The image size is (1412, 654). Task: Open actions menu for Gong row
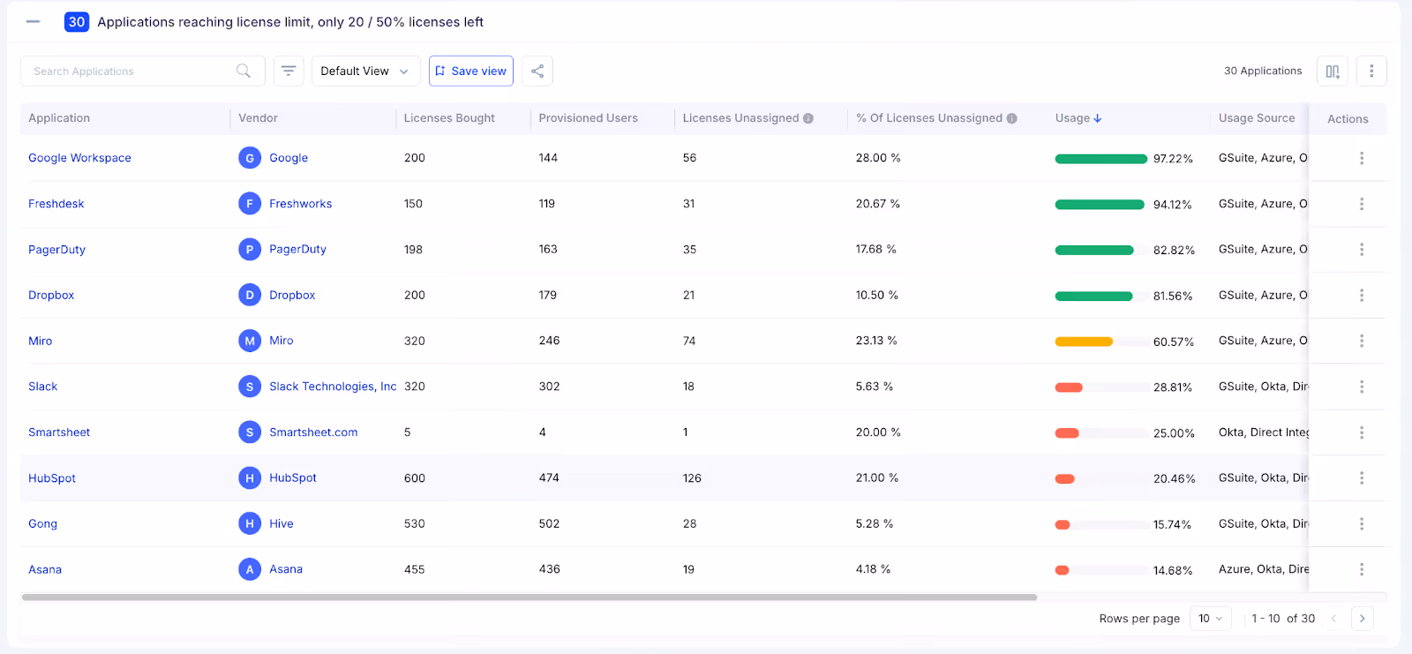(1362, 523)
